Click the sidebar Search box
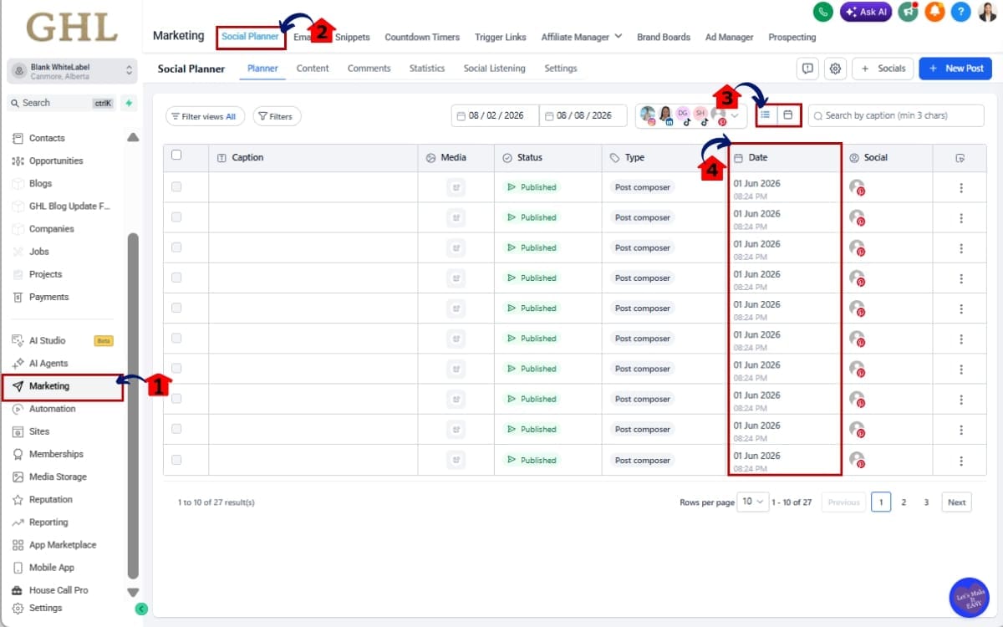 60,103
